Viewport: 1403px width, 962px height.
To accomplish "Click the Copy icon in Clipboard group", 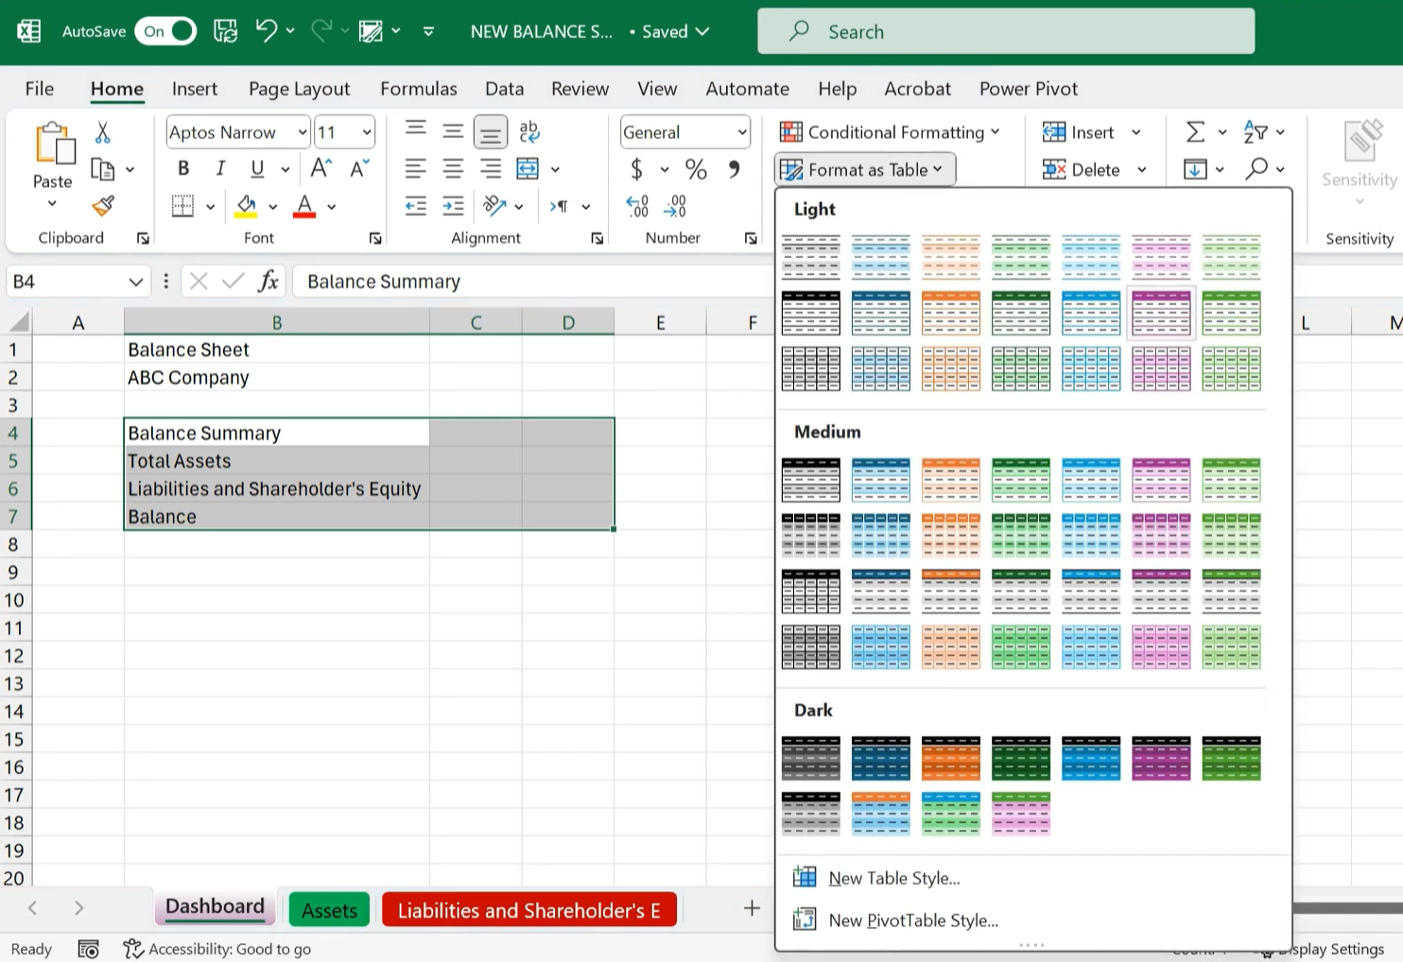I will 103,169.
